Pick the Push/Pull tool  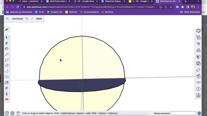[x=6, y=71]
